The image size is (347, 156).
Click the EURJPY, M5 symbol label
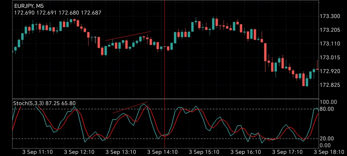pyautogui.click(x=30, y=6)
